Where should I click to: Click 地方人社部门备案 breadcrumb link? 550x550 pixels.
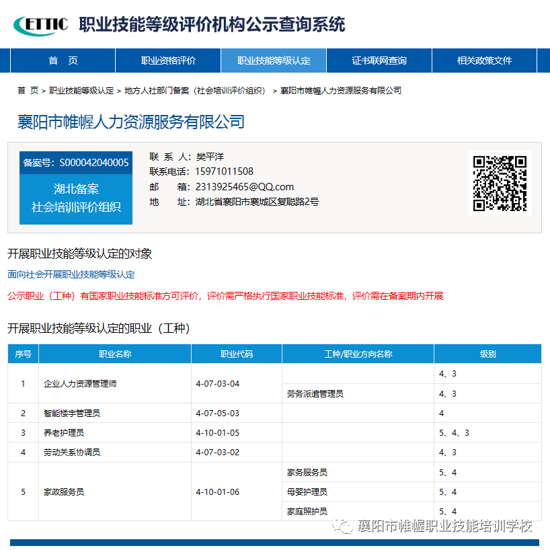pyautogui.click(x=195, y=90)
